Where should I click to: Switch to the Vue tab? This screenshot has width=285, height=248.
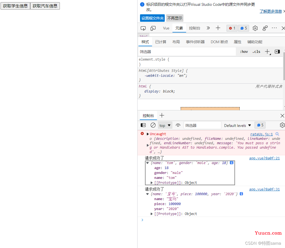point(166,28)
